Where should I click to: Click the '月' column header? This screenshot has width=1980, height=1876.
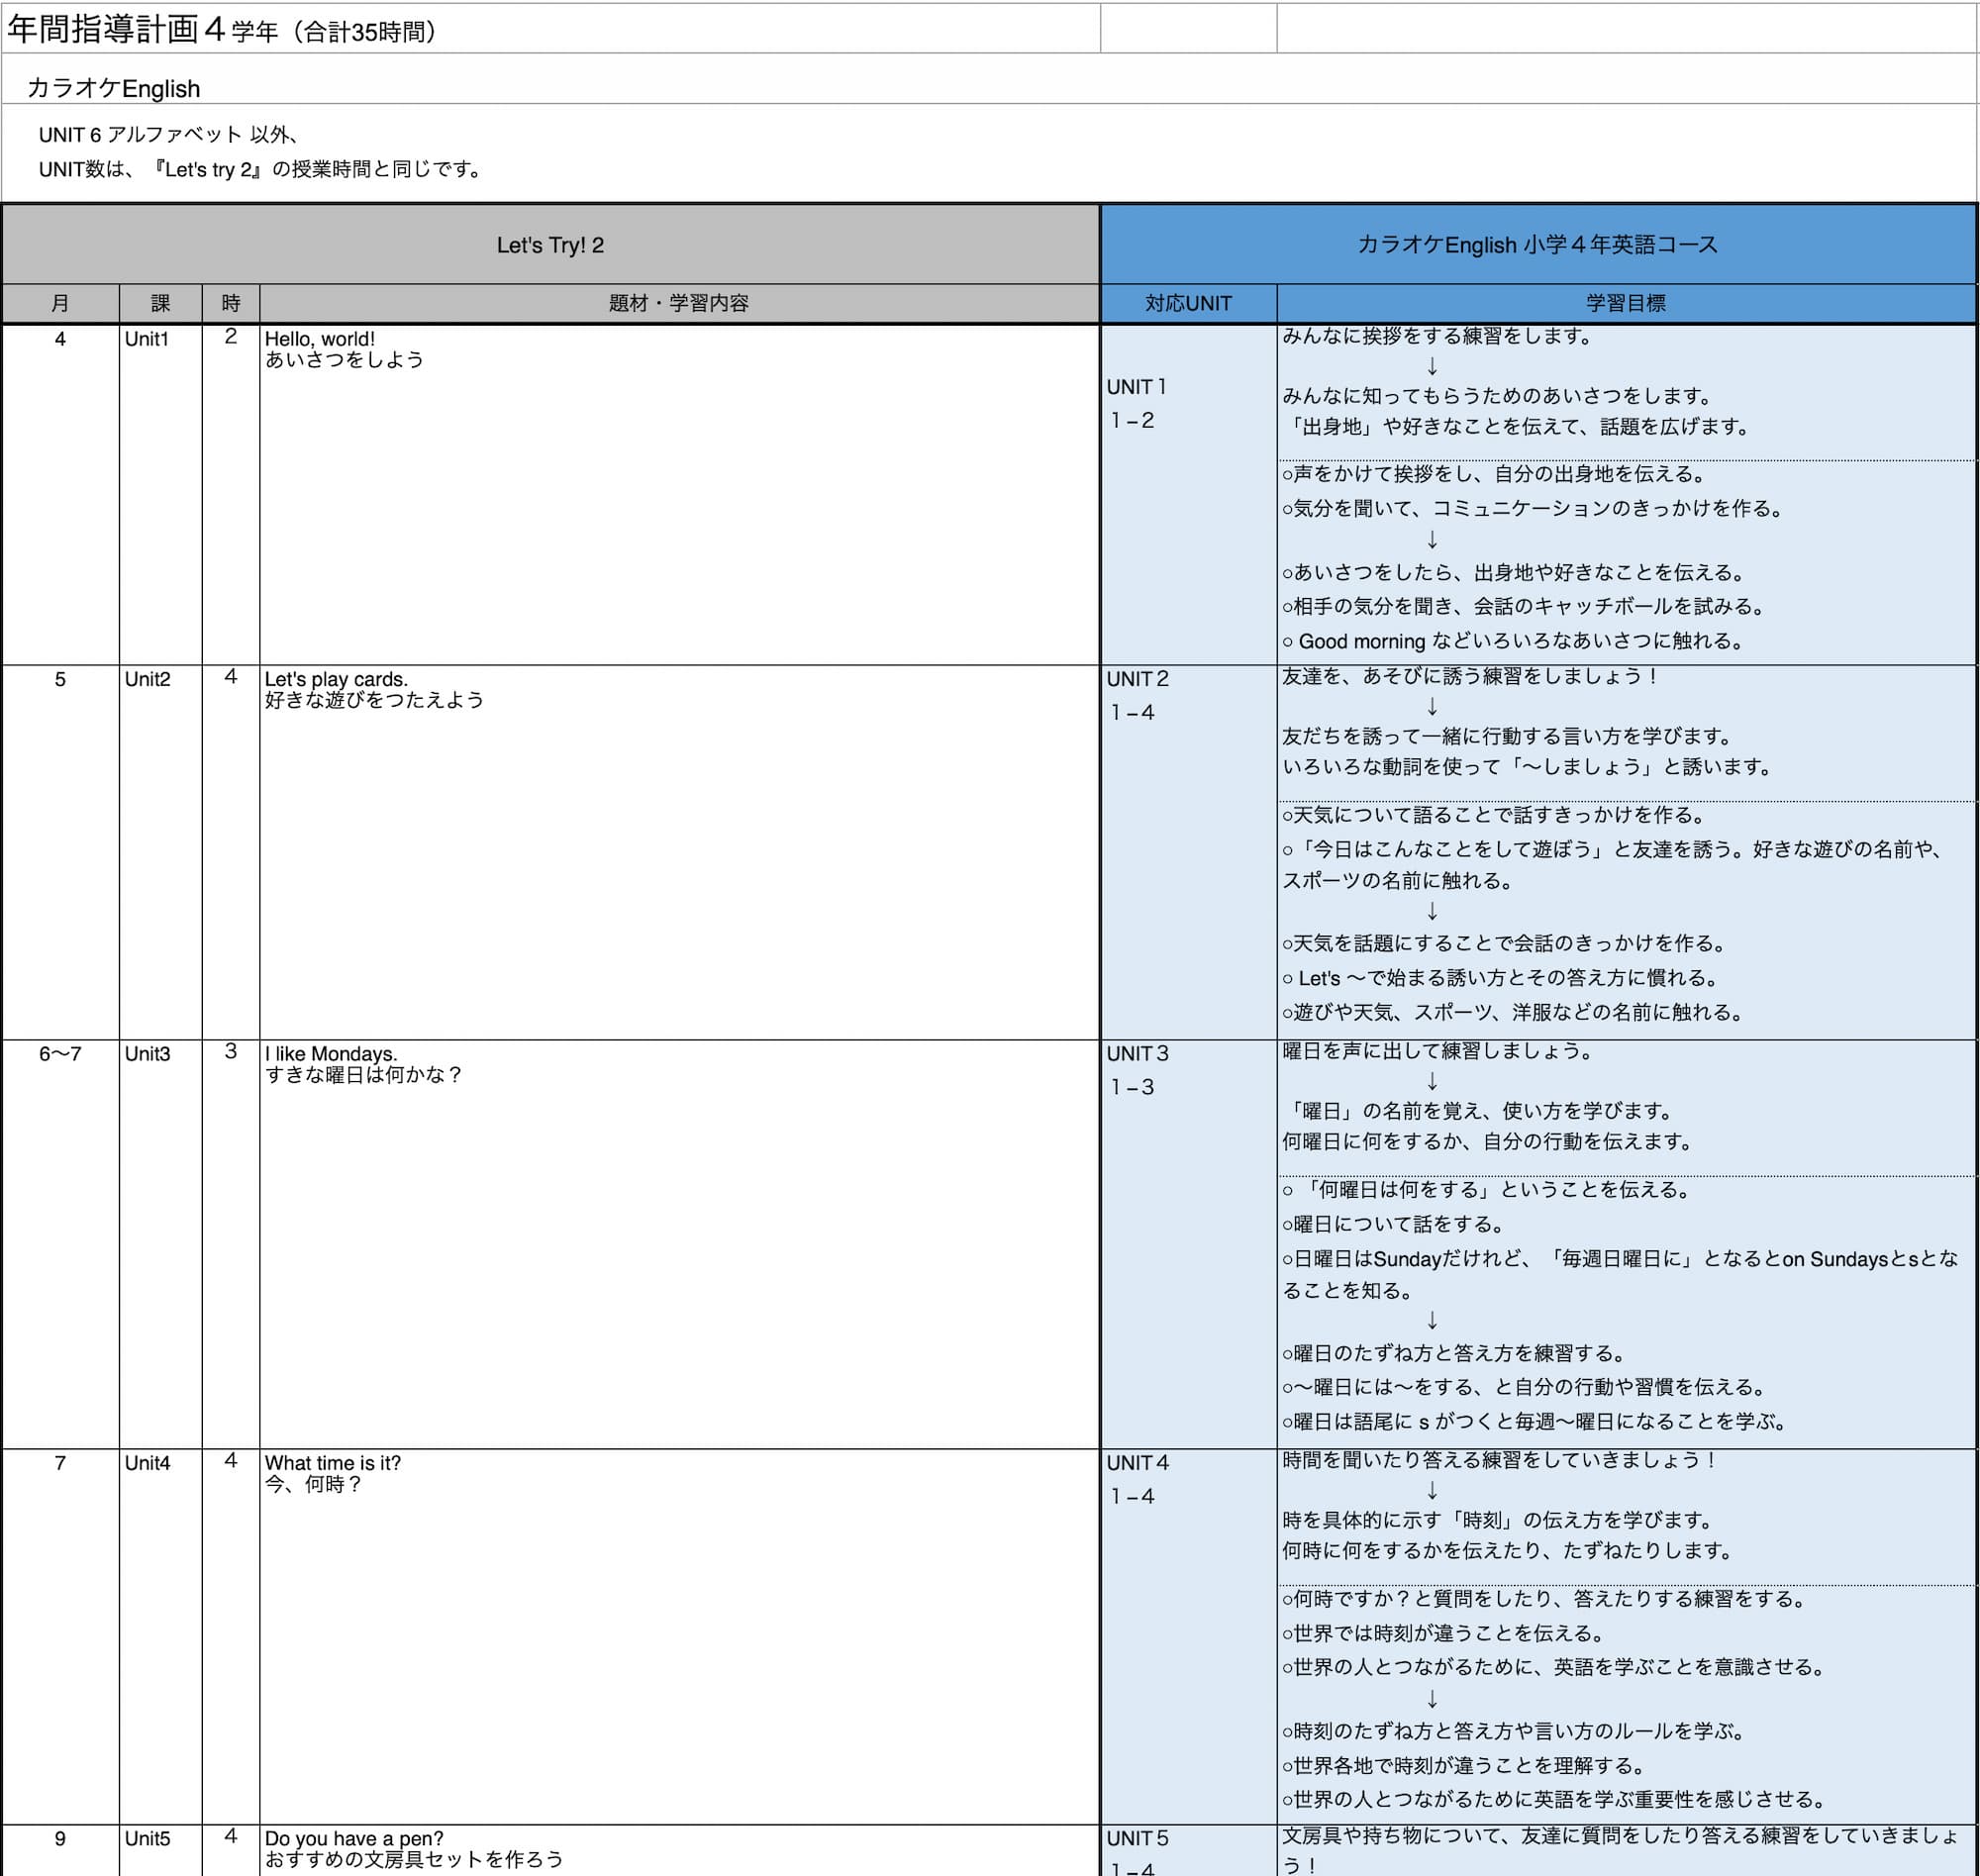pyautogui.click(x=61, y=303)
